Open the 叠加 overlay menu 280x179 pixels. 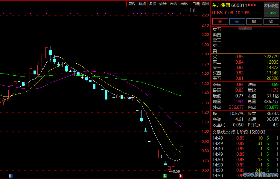[x=142, y=4]
